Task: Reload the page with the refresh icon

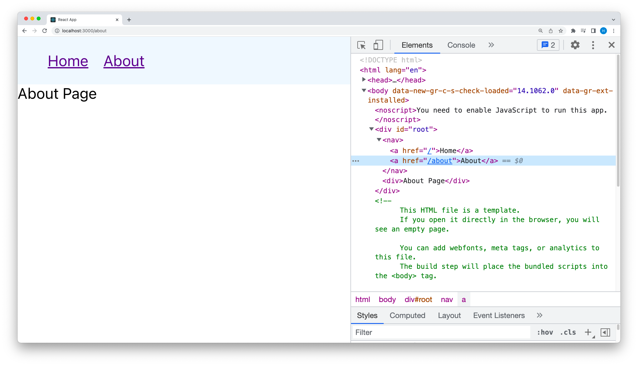Action: coord(45,31)
